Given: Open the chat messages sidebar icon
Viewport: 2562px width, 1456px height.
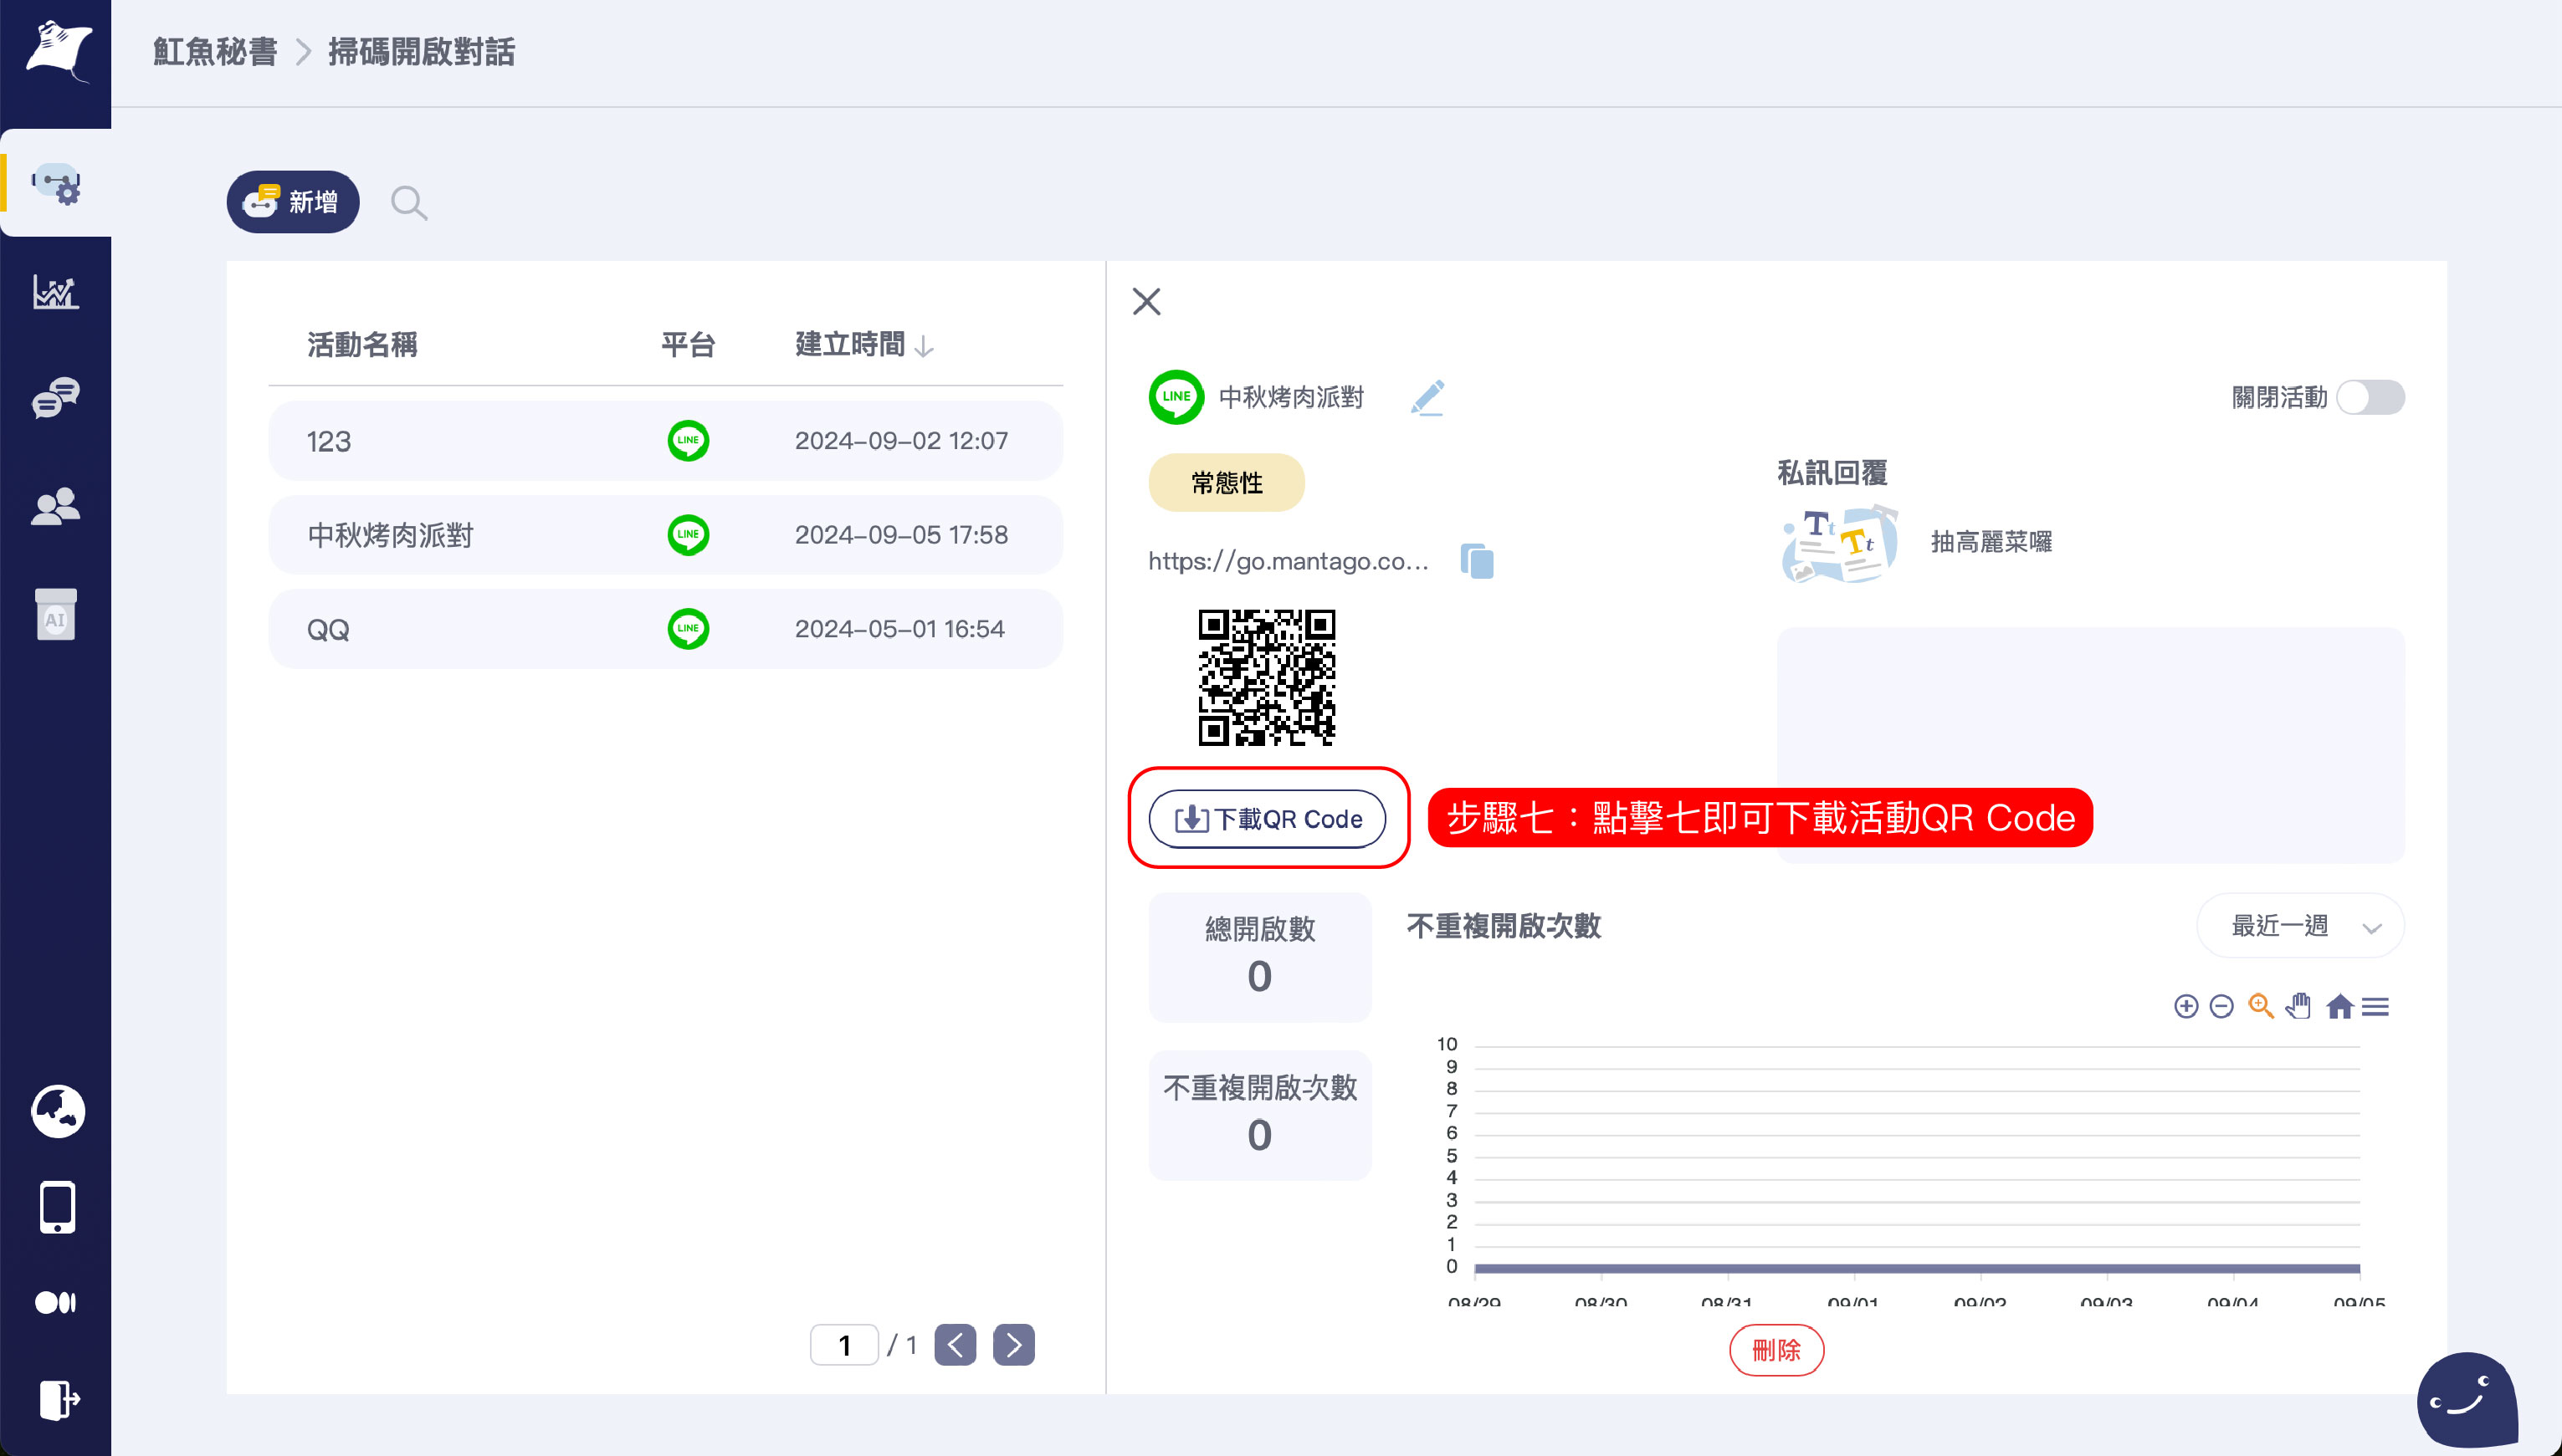Looking at the screenshot, I should click(x=56, y=398).
